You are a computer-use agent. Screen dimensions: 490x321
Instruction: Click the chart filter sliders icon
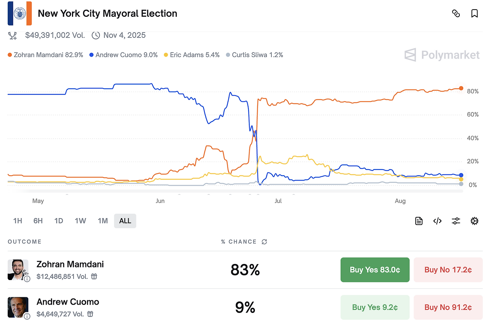coord(456,221)
